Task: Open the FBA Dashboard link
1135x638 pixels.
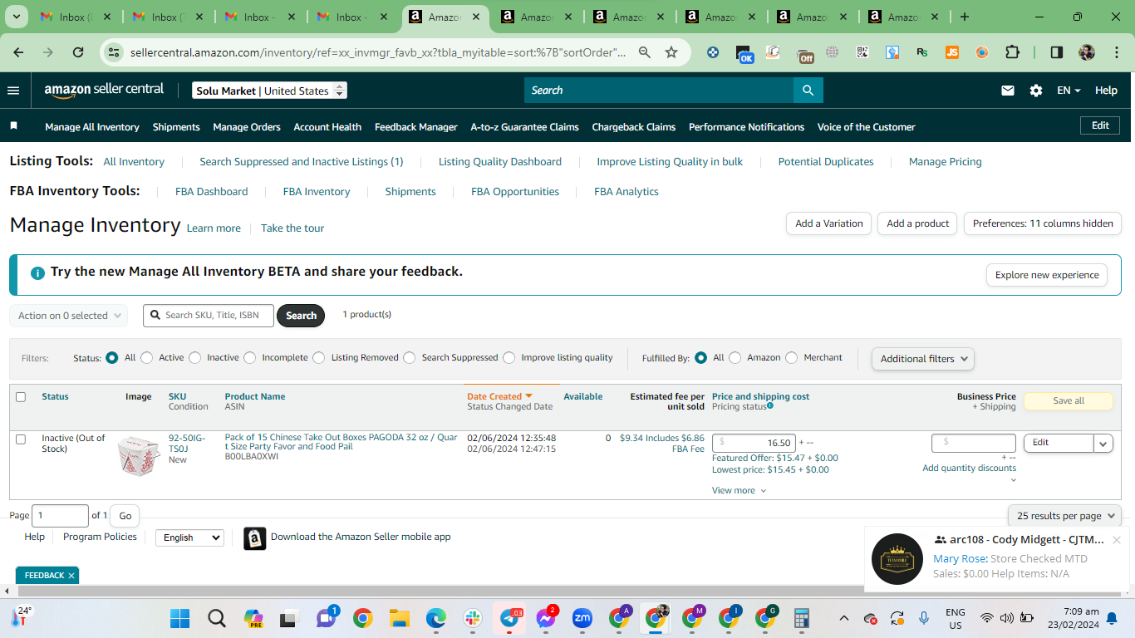Action: point(211,192)
